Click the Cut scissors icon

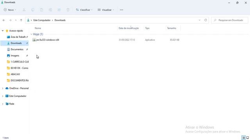[x=24, y=10]
